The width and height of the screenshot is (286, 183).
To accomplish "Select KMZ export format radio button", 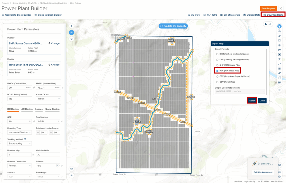I will (217, 54).
